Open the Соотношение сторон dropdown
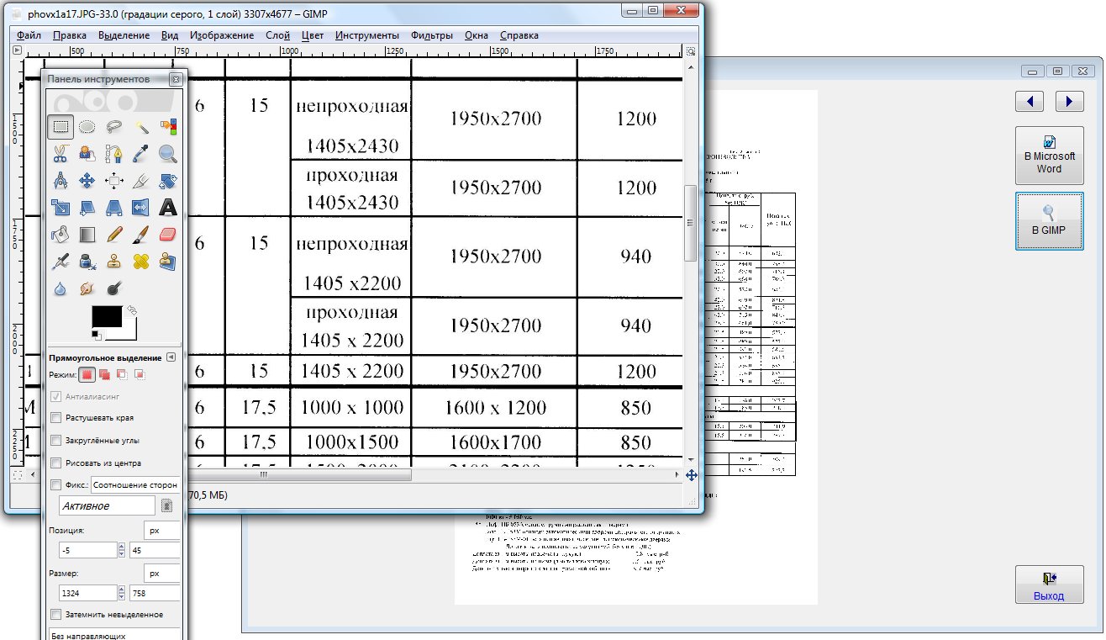Viewport: 1106px width, 640px height. 135,485
